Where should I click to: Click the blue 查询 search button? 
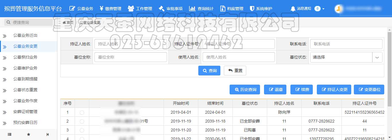click(209, 71)
